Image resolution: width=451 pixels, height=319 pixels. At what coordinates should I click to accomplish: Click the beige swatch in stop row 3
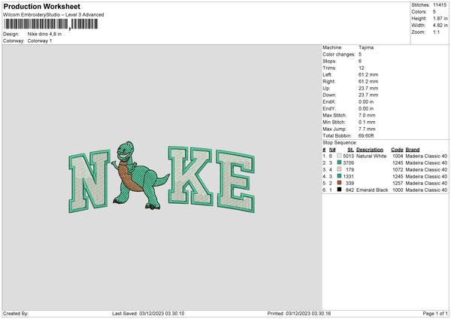tap(339, 169)
